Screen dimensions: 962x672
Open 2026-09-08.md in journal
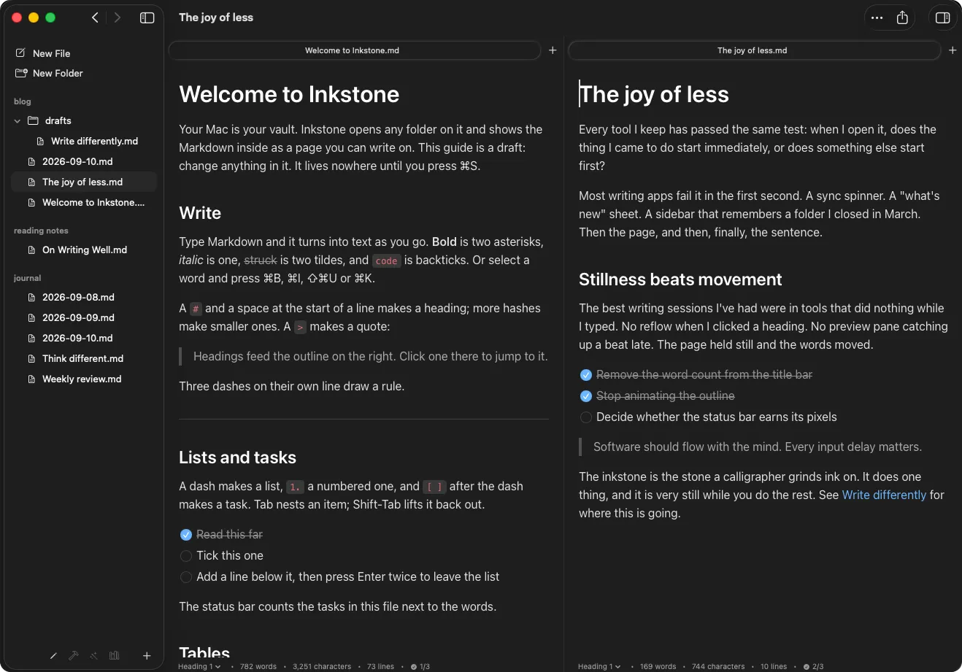[84, 297]
